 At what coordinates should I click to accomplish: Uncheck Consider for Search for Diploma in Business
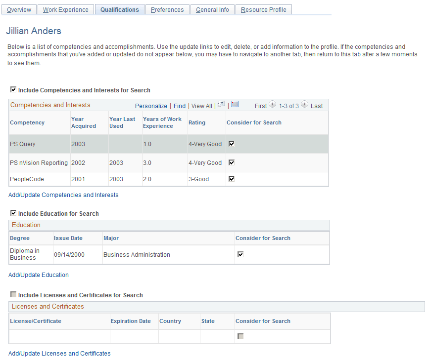(240, 254)
